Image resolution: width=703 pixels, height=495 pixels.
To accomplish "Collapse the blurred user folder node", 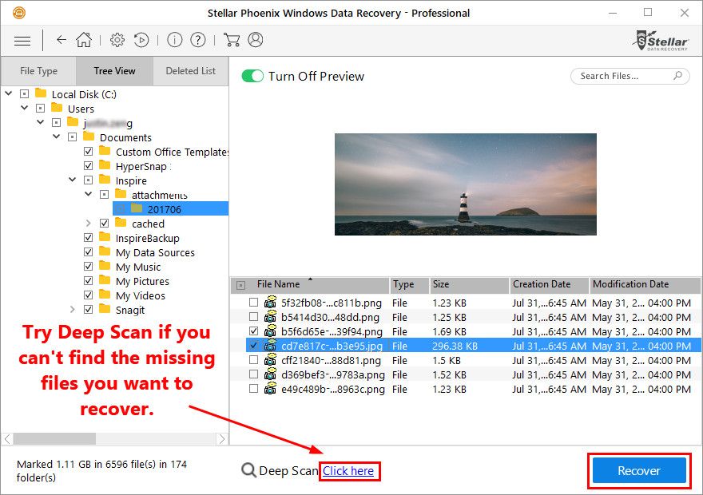I will [x=41, y=122].
